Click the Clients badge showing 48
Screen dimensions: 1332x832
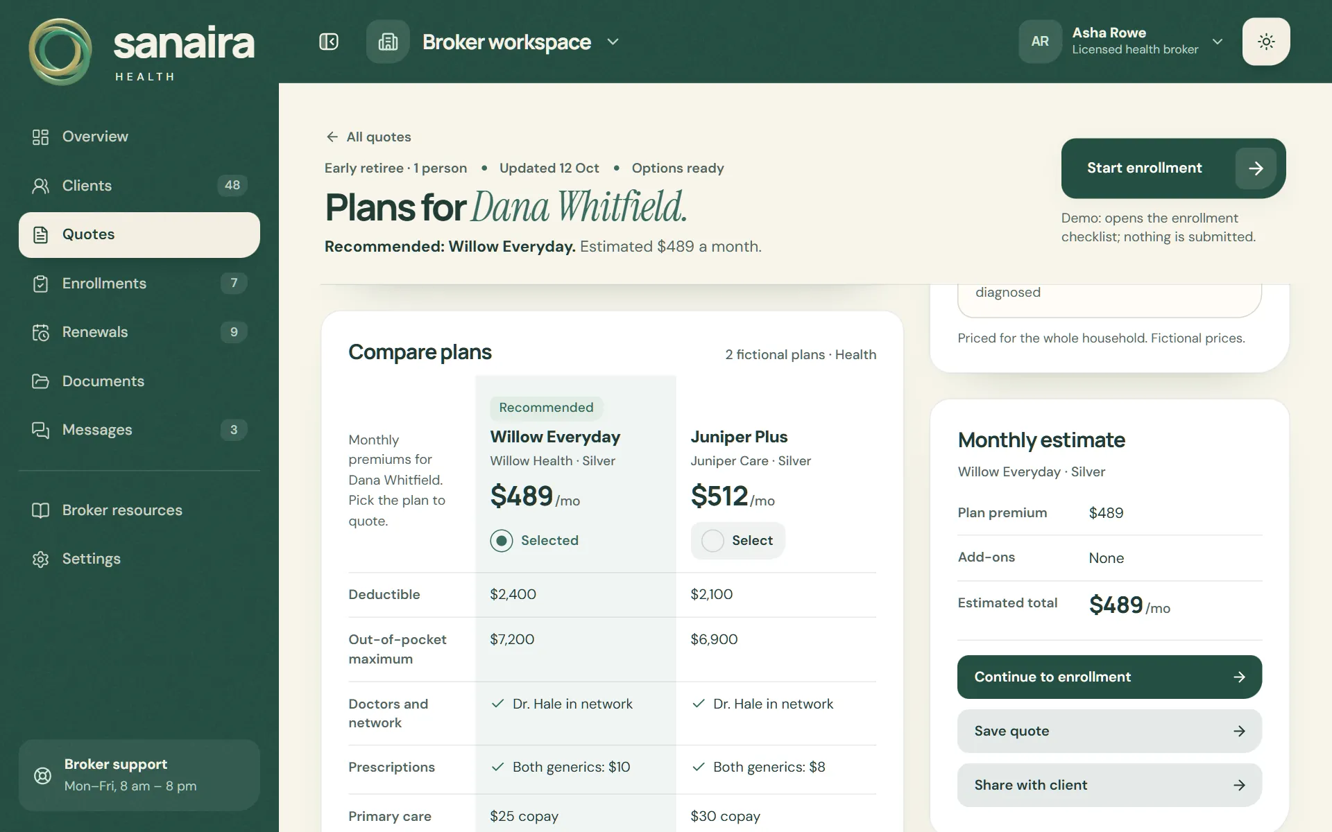point(232,185)
